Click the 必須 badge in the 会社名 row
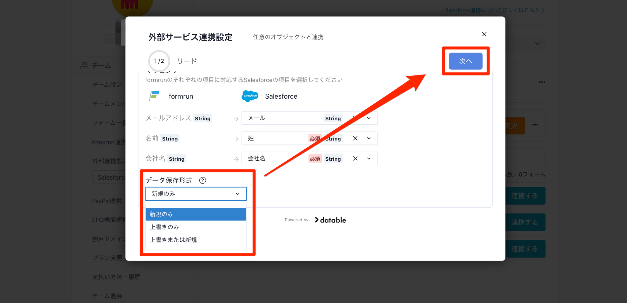 pyautogui.click(x=315, y=159)
